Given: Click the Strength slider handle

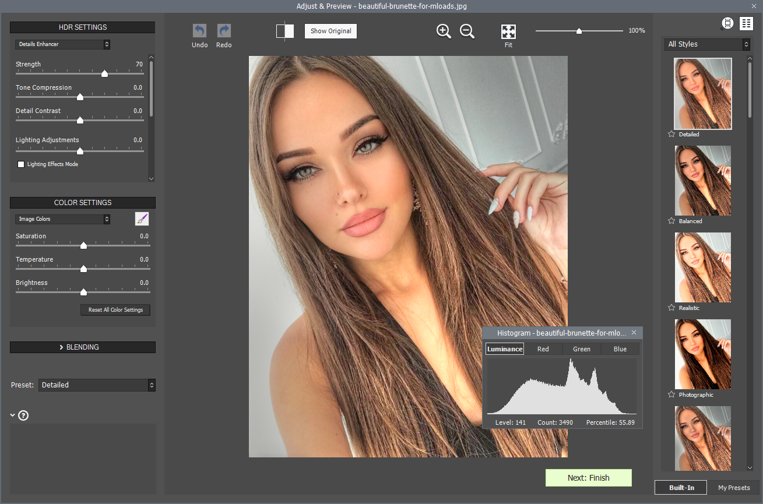Looking at the screenshot, I should (x=104, y=73).
